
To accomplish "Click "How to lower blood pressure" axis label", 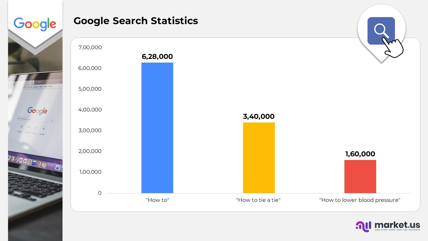I will 360,200.
